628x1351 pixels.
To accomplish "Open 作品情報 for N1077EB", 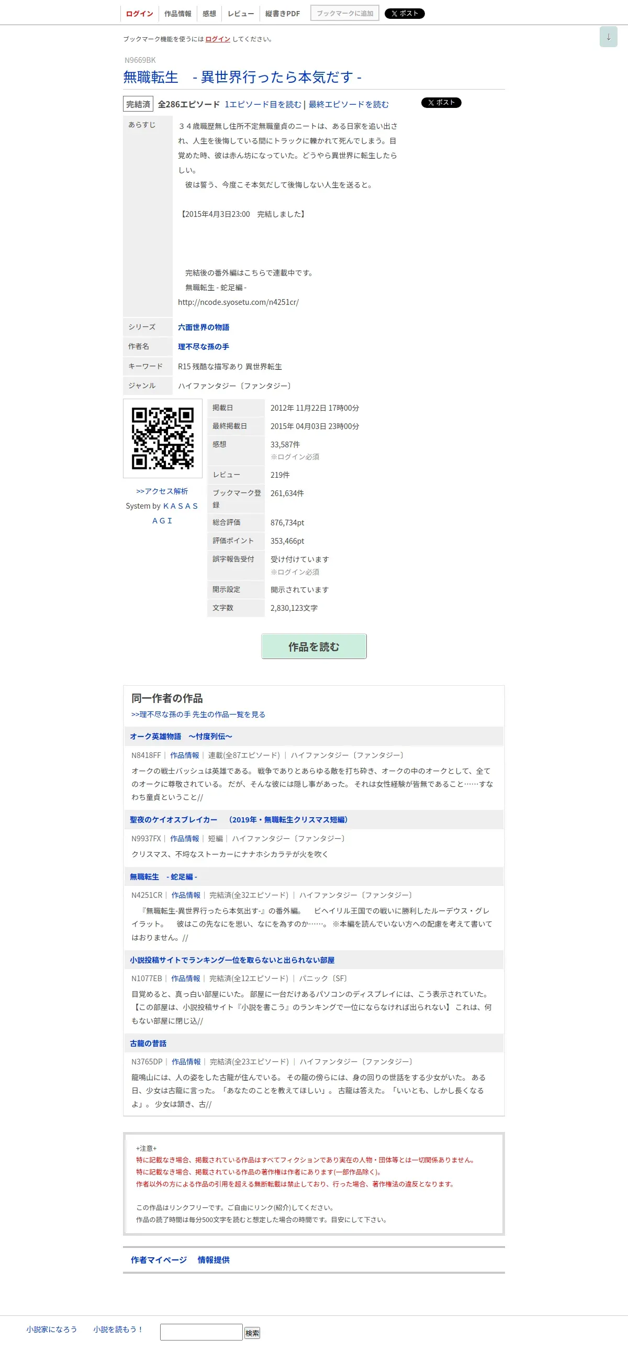I will [x=186, y=979].
